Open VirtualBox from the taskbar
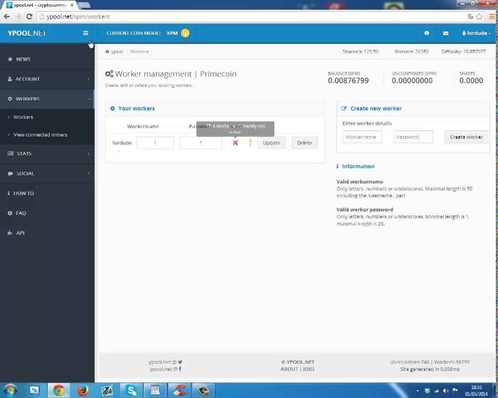498x398 pixels. pyautogui.click(x=35, y=390)
